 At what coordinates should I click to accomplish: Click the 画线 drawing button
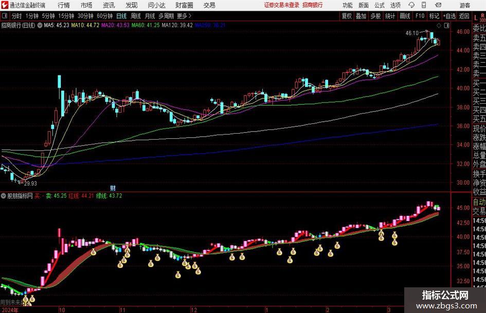(x=405, y=16)
